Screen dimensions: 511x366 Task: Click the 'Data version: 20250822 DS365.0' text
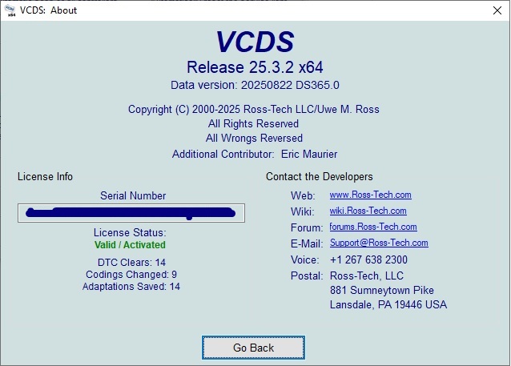coord(255,85)
